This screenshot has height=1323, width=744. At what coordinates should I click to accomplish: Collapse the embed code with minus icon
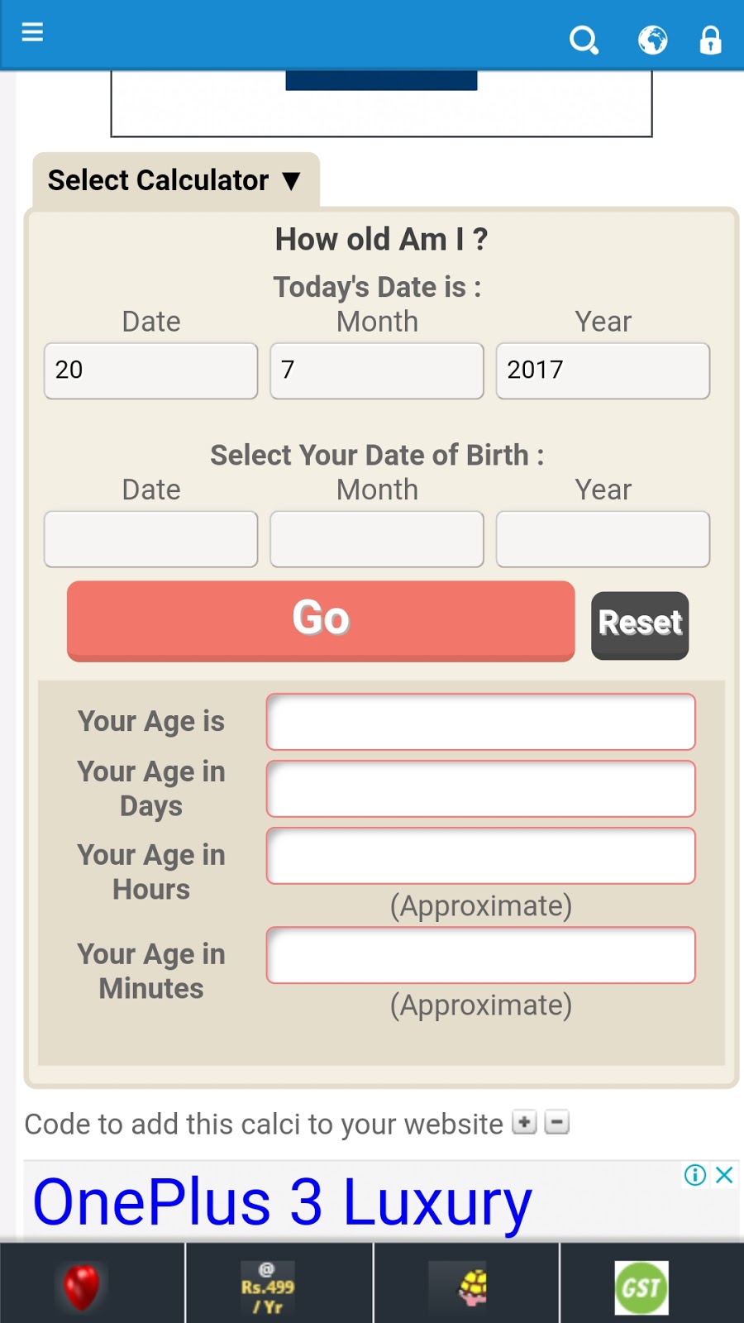coord(557,1123)
